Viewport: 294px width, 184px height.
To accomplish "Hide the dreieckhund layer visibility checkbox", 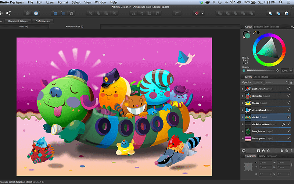I will (288, 110).
